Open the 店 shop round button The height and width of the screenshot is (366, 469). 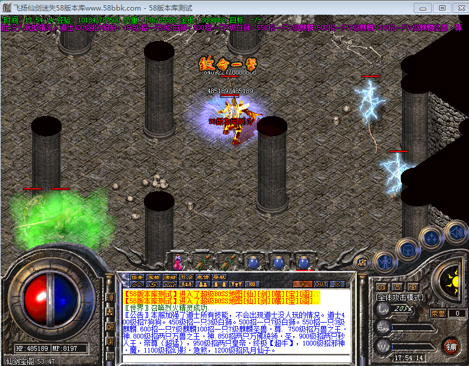pyautogui.click(x=362, y=263)
